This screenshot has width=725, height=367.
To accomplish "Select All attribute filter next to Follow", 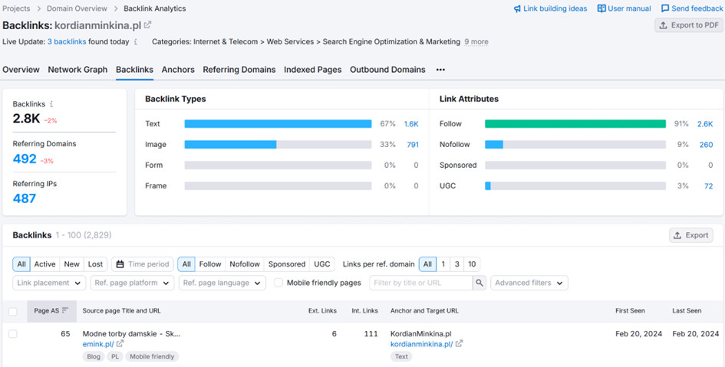I will (186, 264).
